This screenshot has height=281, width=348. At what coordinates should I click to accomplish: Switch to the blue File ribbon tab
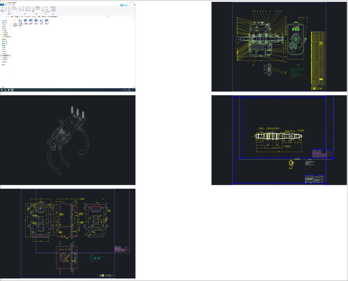tap(2, 5)
